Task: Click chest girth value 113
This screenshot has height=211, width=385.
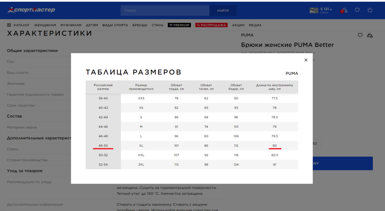Action: [x=176, y=165]
